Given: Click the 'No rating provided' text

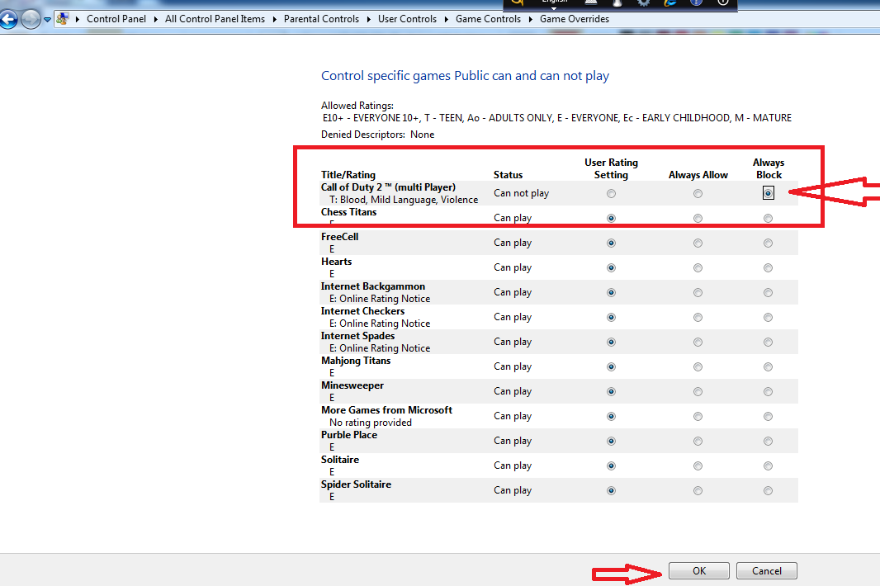Looking at the screenshot, I should tap(371, 422).
